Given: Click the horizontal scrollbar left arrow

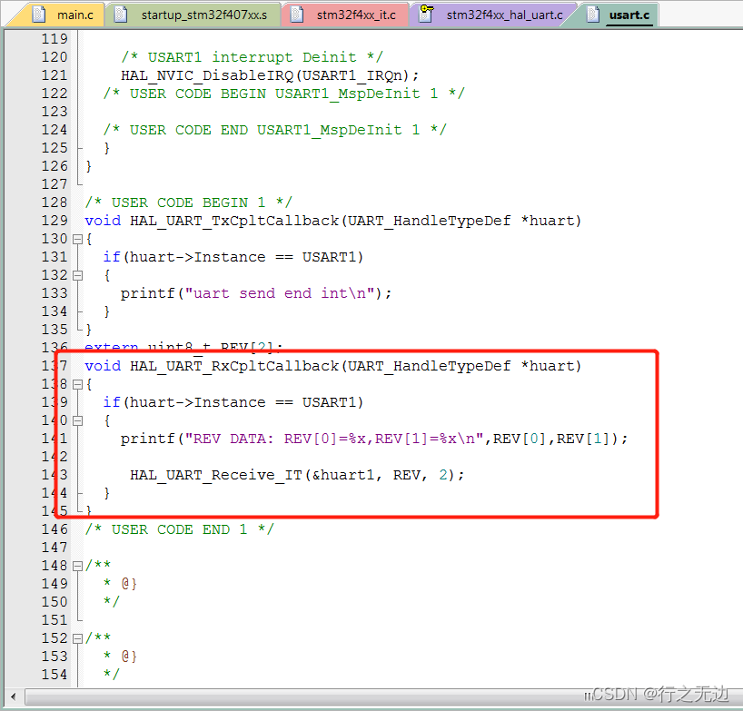Looking at the screenshot, I should click(x=14, y=696).
